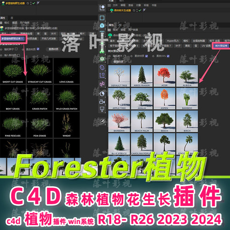Open 全局控制器 tab in tree generator
The width and height of the screenshot is (230, 230).
(x=199, y=41)
